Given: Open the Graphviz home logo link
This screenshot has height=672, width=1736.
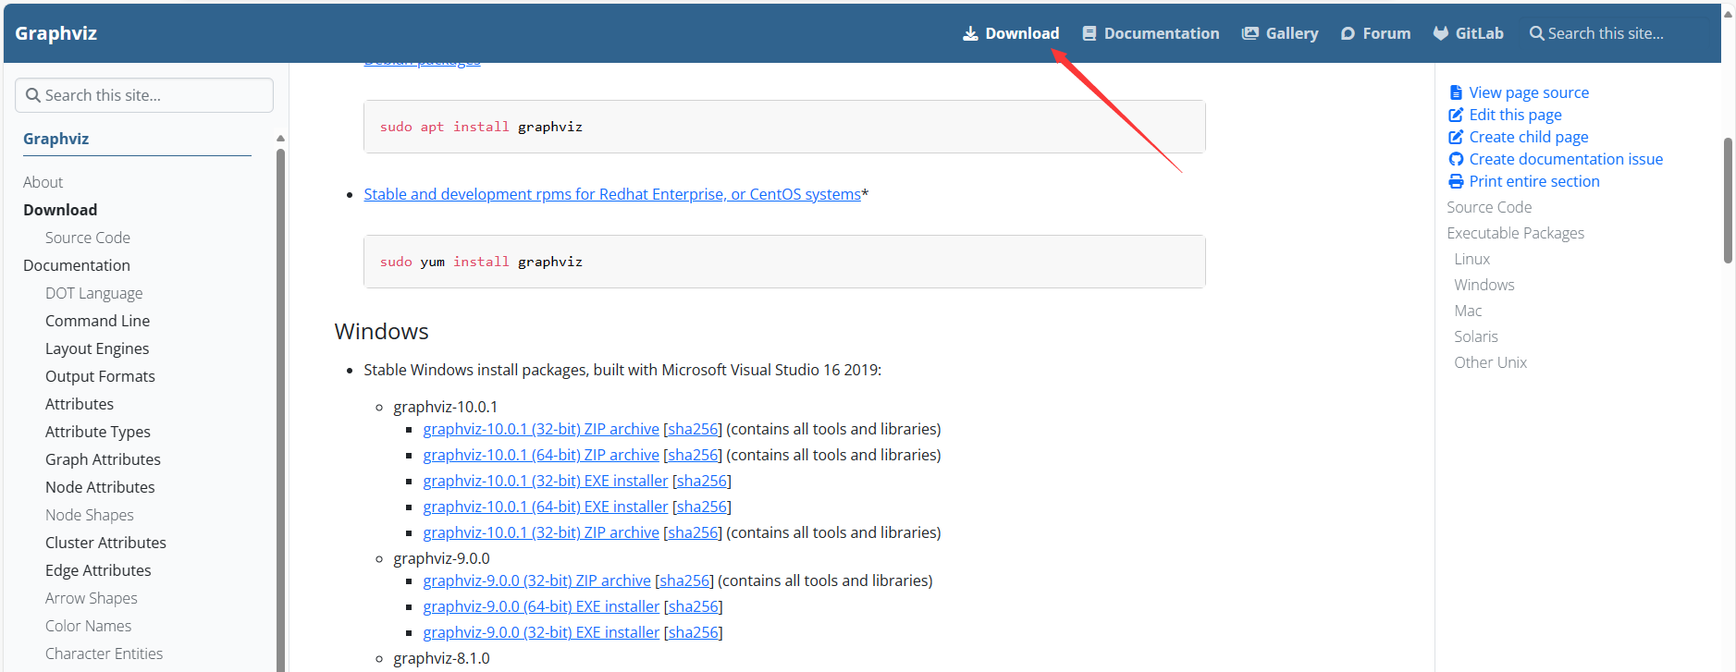Looking at the screenshot, I should [x=56, y=33].
